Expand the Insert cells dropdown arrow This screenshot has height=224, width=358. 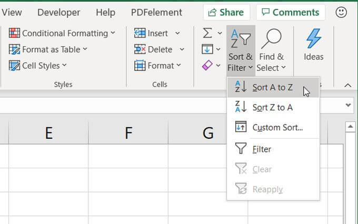[177, 33]
